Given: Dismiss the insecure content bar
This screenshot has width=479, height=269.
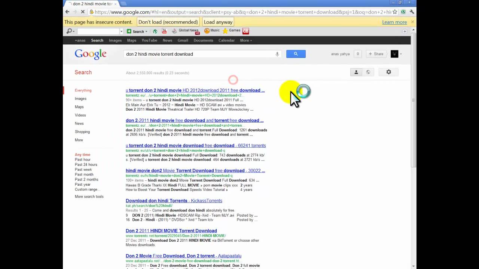Looking at the screenshot, I should (x=412, y=22).
